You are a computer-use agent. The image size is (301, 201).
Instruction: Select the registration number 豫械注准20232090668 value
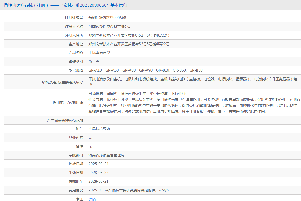pyautogui.click(x=107, y=18)
